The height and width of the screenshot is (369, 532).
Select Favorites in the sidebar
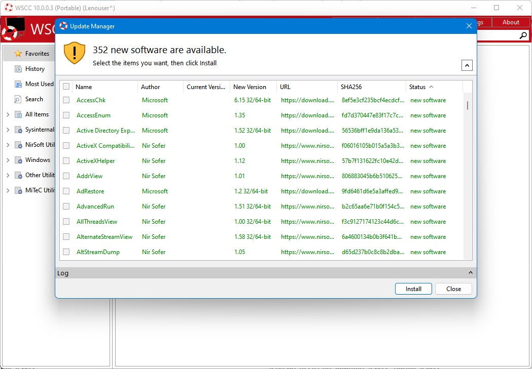pyautogui.click(x=29, y=54)
